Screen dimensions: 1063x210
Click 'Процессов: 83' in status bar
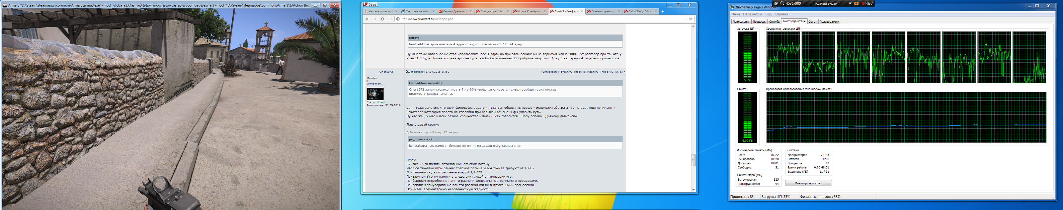(x=742, y=197)
